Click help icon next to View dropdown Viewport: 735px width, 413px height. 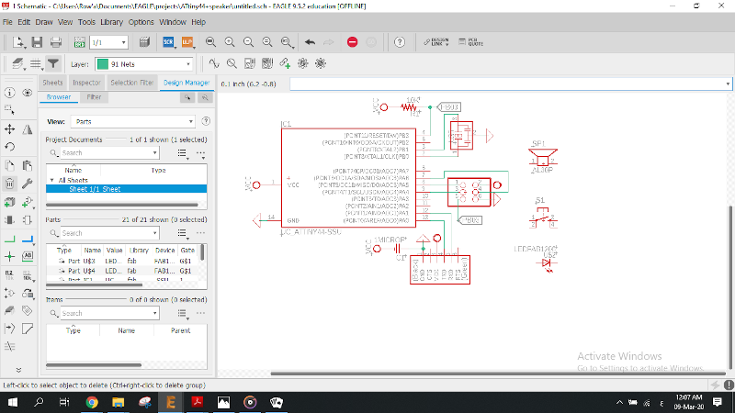pyautogui.click(x=206, y=121)
